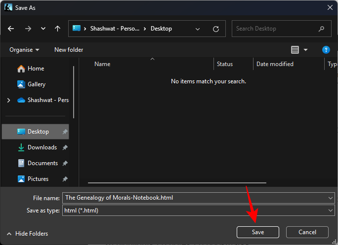Go up one folder level
This screenshot has width=338, height=245.
tap(57, 29)
